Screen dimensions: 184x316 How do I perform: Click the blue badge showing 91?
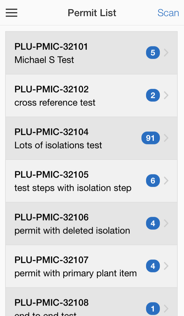151,138
